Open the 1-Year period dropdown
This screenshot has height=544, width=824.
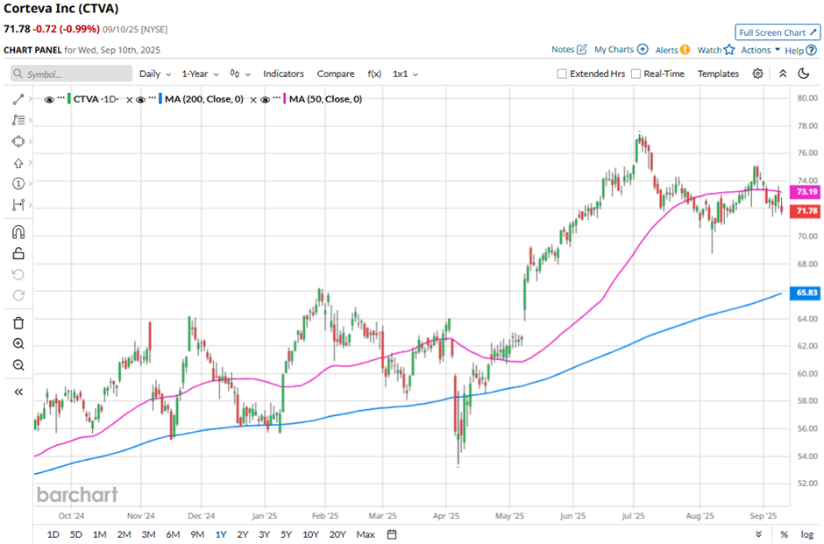tap(200, 74)
